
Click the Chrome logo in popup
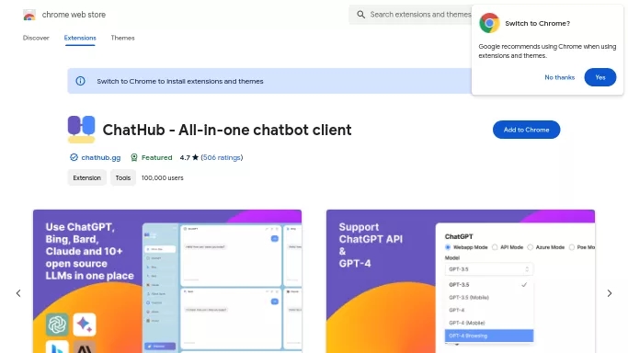(489, 23)
